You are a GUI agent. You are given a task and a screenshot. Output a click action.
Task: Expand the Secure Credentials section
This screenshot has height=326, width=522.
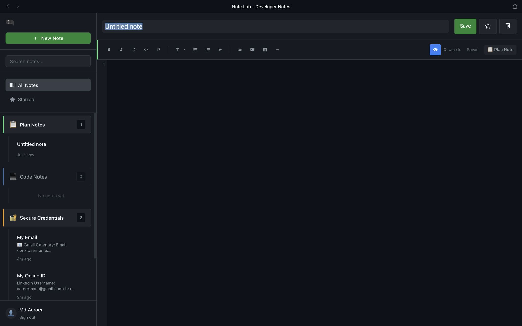47,218
